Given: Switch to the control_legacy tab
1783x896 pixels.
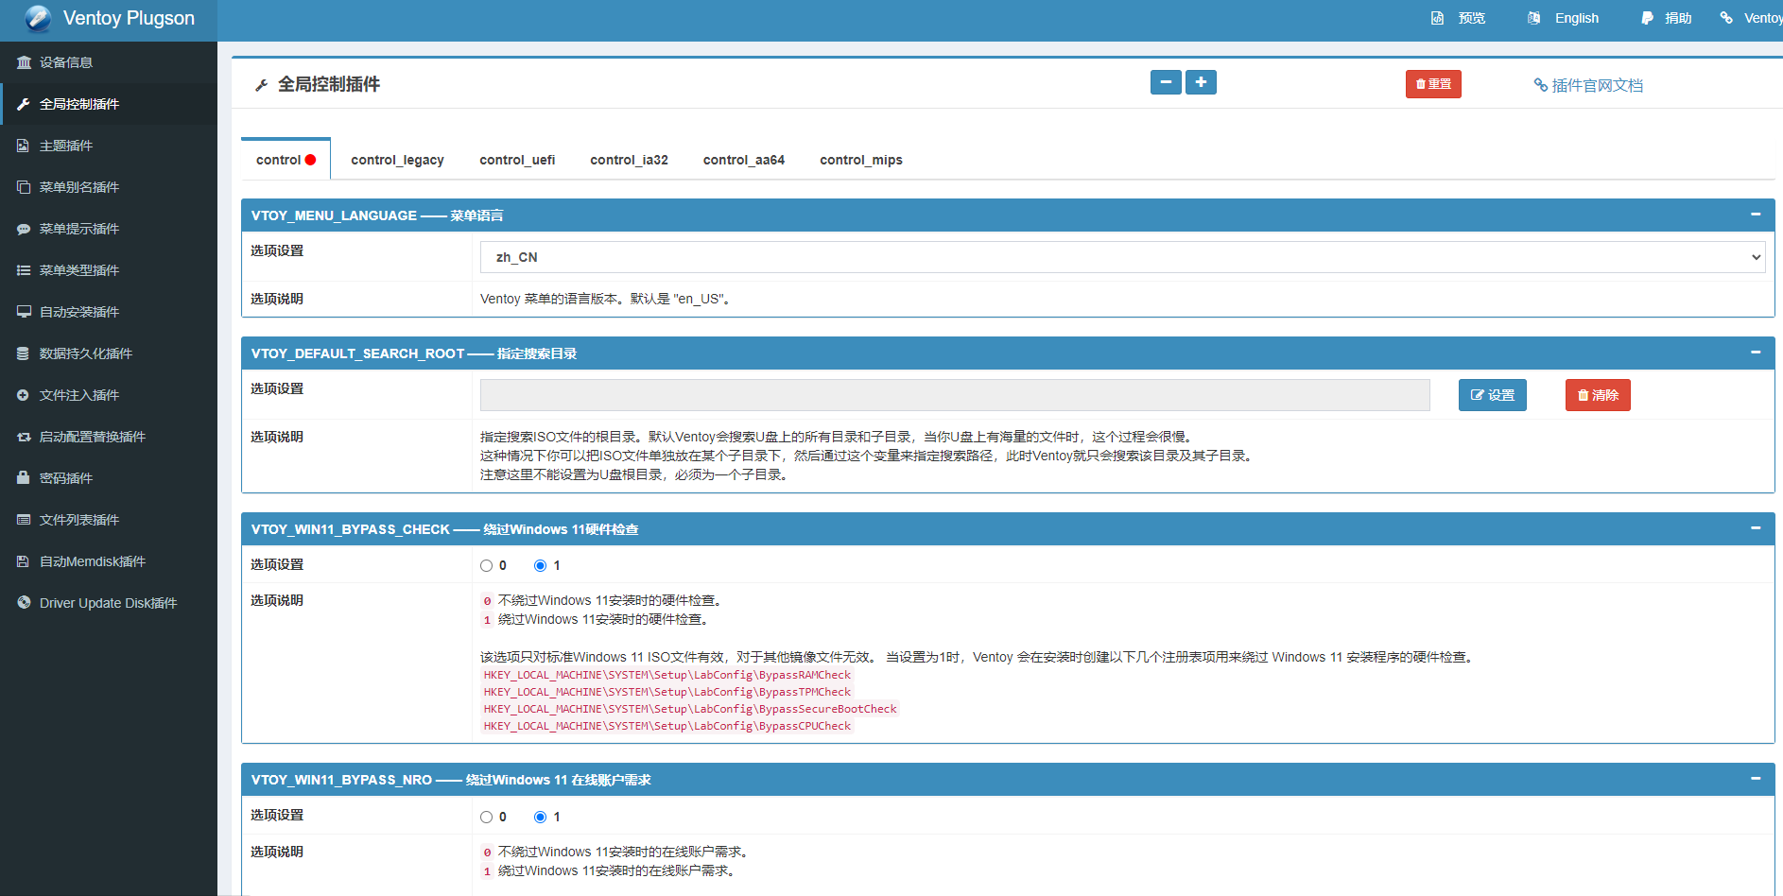Looking at the screenshot, I should point(397,160).
